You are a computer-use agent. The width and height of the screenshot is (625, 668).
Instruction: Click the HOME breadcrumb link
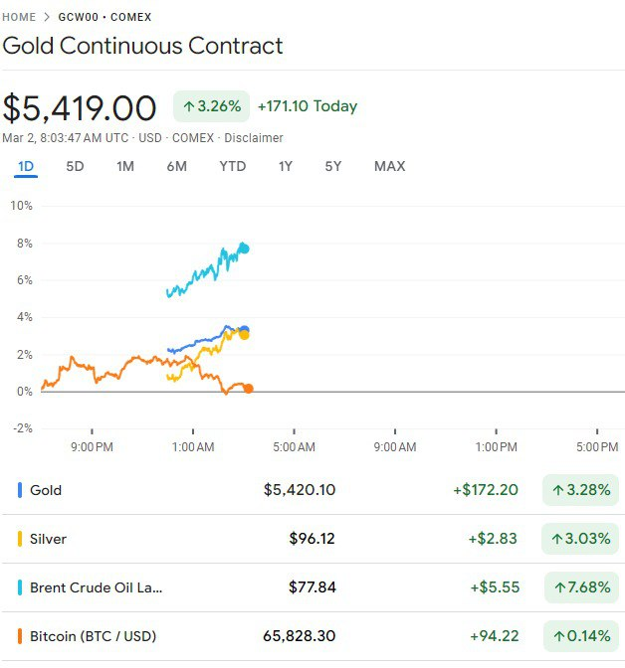click(x=19, y=17)
